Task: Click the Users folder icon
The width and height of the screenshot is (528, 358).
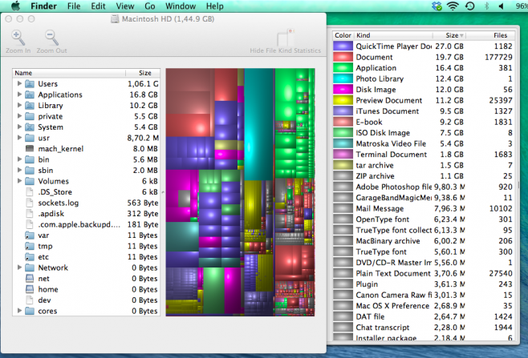Action: pyautogui.click(x=30, y=83)
